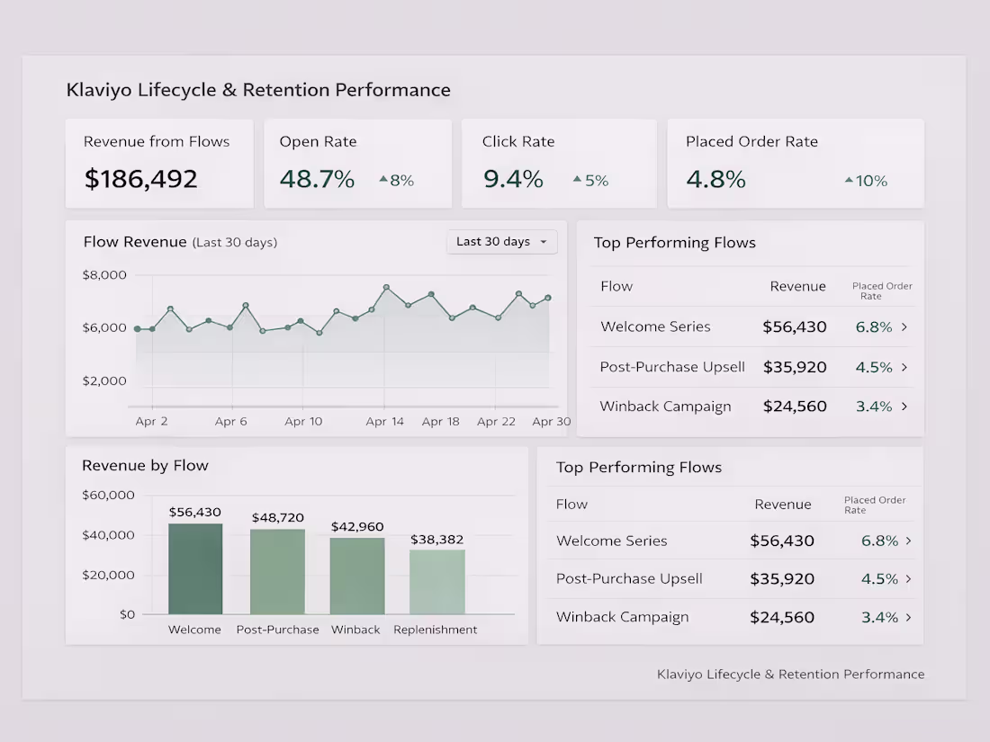The height and width of the screenshot is (742, 990).
Task: Sort by Flow column header in lower table
Action: (x=571, y=505)
